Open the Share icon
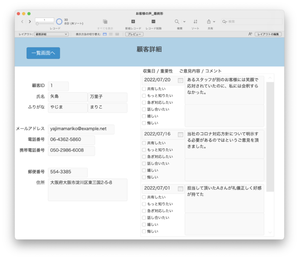 (209, 22)
